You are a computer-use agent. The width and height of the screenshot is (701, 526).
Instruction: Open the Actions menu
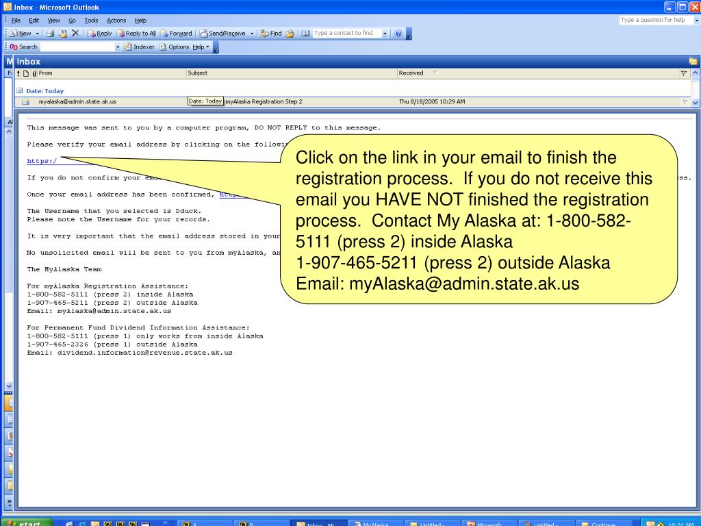point(116,20)
